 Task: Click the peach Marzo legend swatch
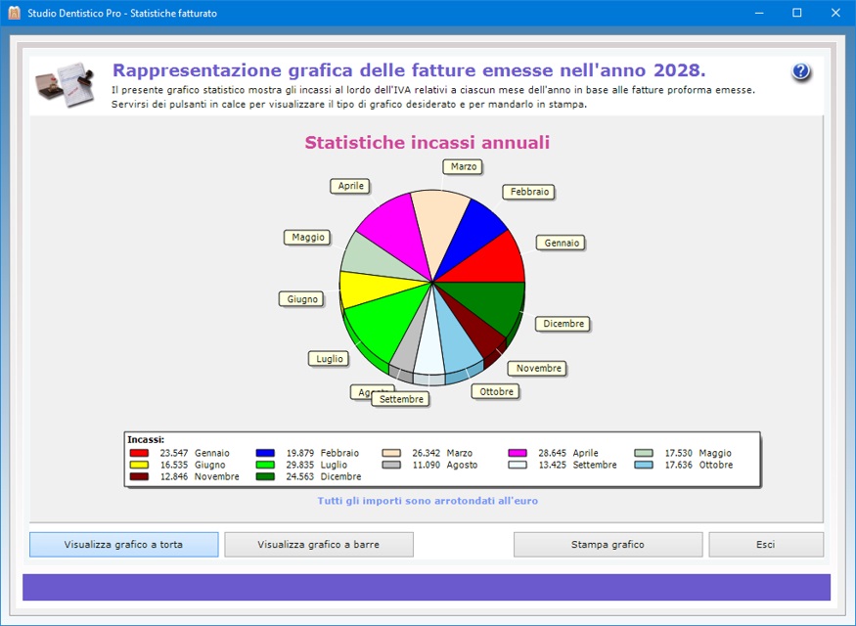(x=391, y=453)
